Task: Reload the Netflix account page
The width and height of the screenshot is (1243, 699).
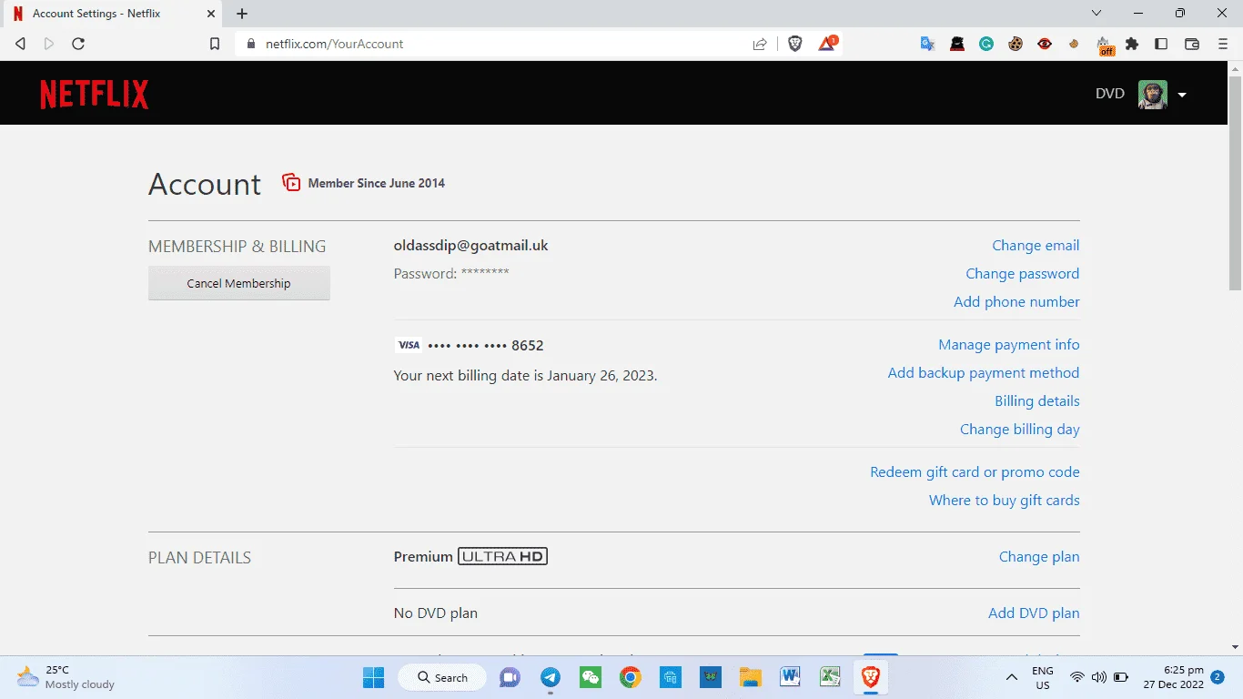Action: point(78,44)
